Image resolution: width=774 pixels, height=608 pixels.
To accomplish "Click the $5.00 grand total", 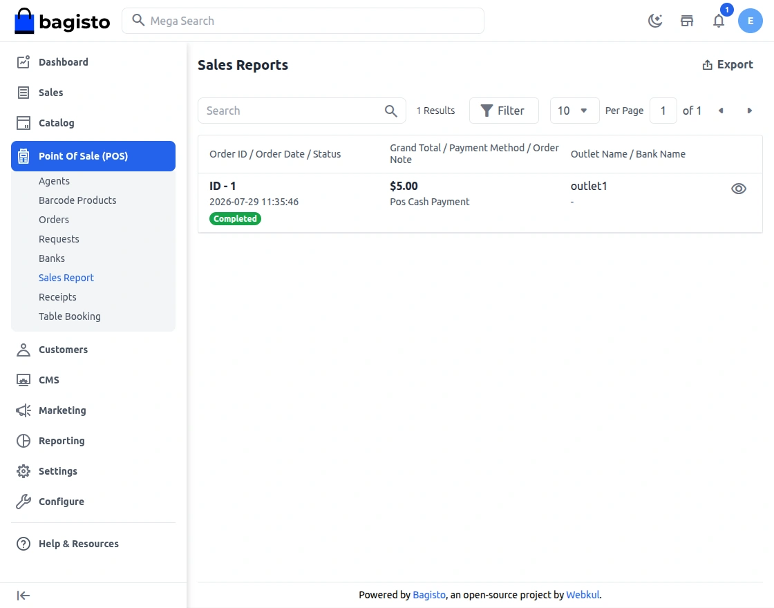I will pyautogui.click(x=404, y=186).
